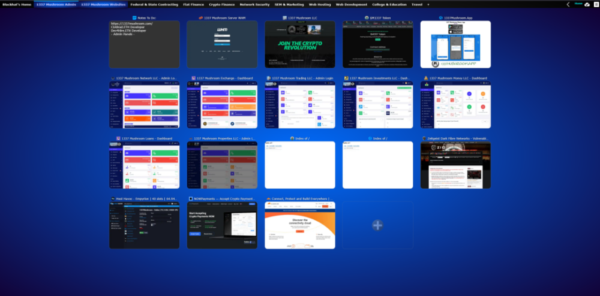This screenshot has height=296, width=600.
Task: Click the back arrow icon in top right
Action: (x=568, y=4)
